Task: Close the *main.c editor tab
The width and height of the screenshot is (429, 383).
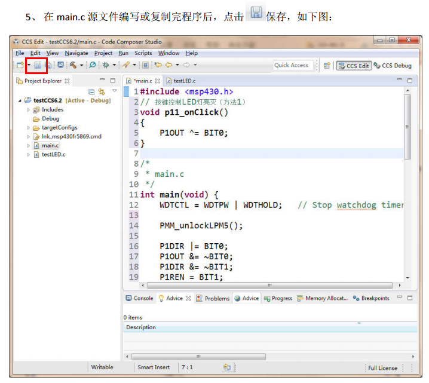Action: [x=157, y=81]
